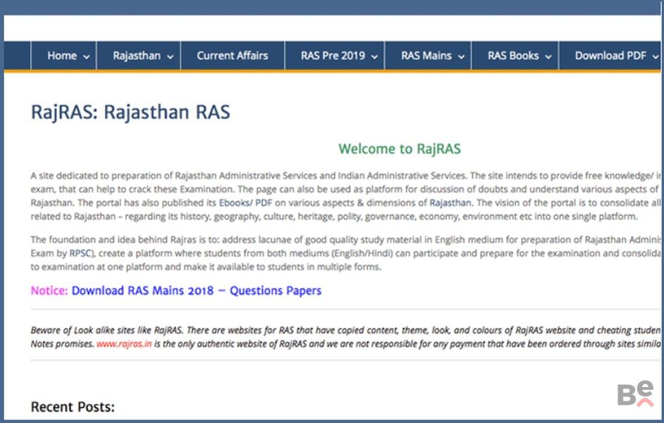Image resolution: width=664 pixels, height=423 pixels.
Task: Expand the RAS Pre 2019 chevron
Action: pyautogui.click(x=374, y=57)
